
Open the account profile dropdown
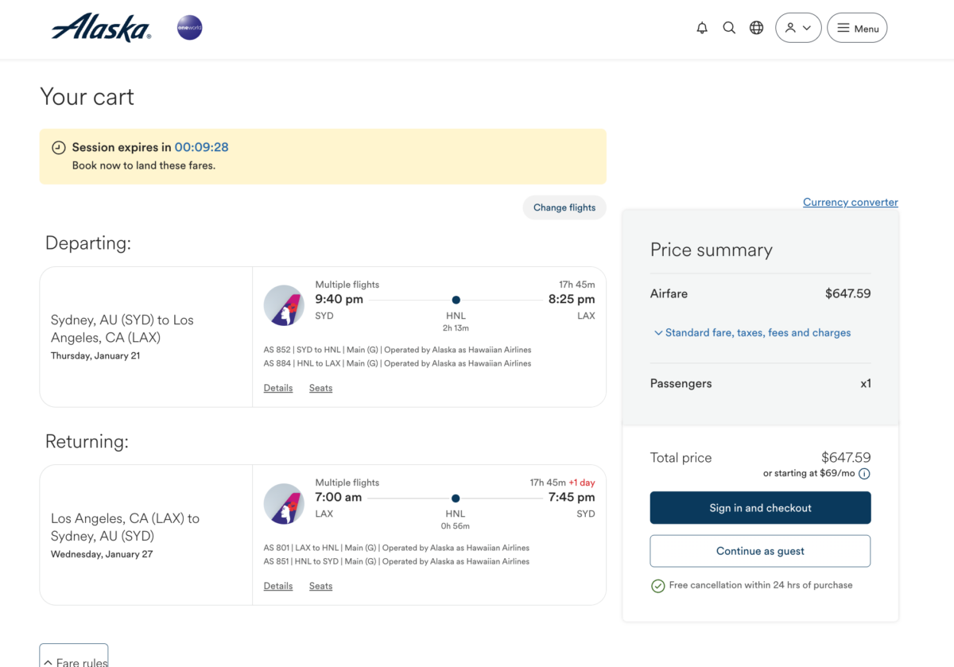coord(798,28)
